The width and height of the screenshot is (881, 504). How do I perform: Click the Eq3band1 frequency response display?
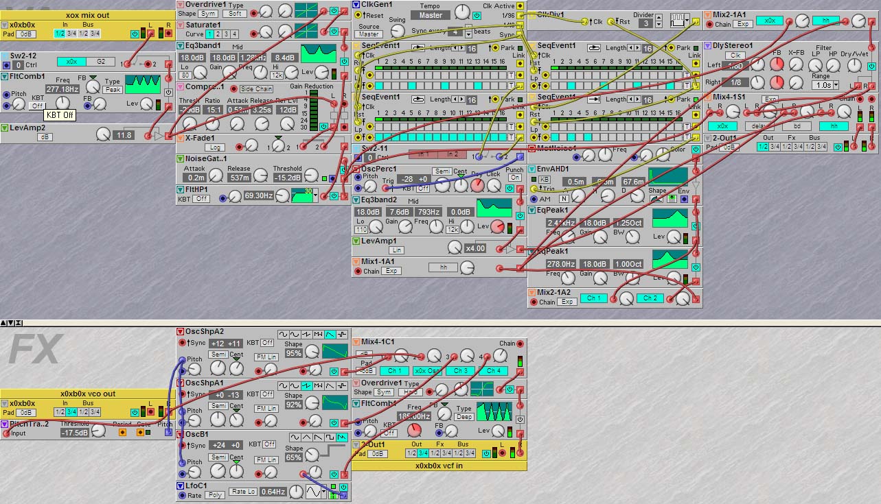click(318, 53)
